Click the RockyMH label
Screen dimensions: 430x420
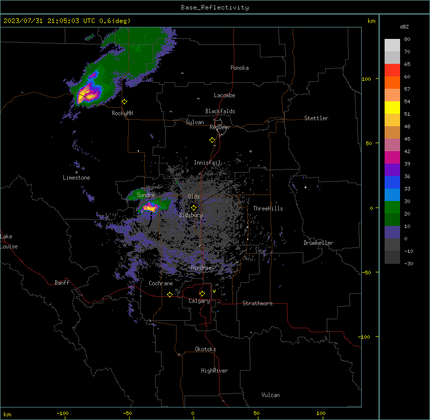(x=122, y=113)
